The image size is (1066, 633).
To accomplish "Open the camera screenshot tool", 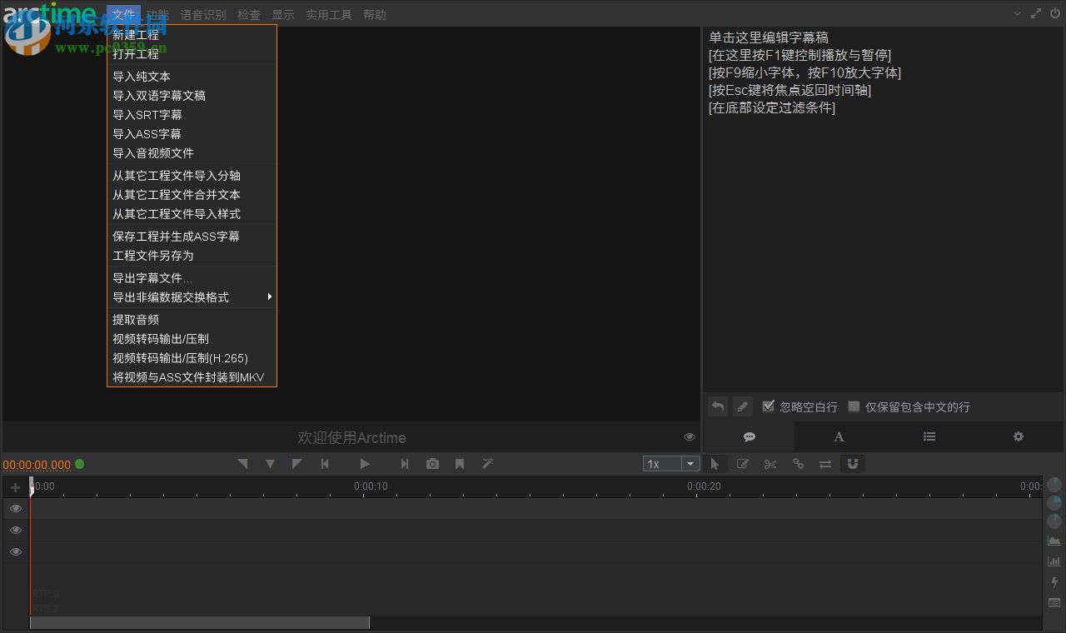I will (432, 464).
